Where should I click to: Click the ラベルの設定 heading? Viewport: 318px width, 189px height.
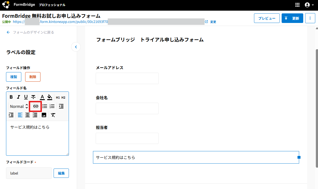pos(21,52)
